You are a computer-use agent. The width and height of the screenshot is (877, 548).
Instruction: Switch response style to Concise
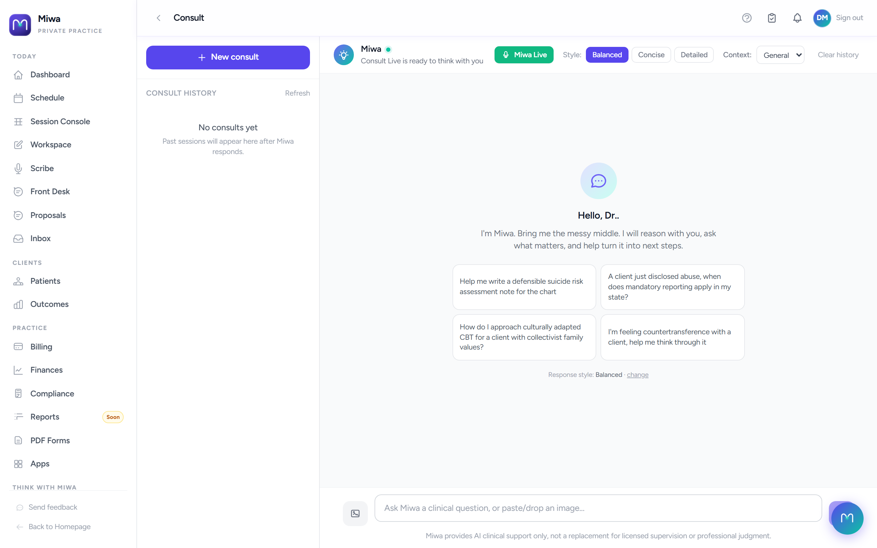coord(651,55)
